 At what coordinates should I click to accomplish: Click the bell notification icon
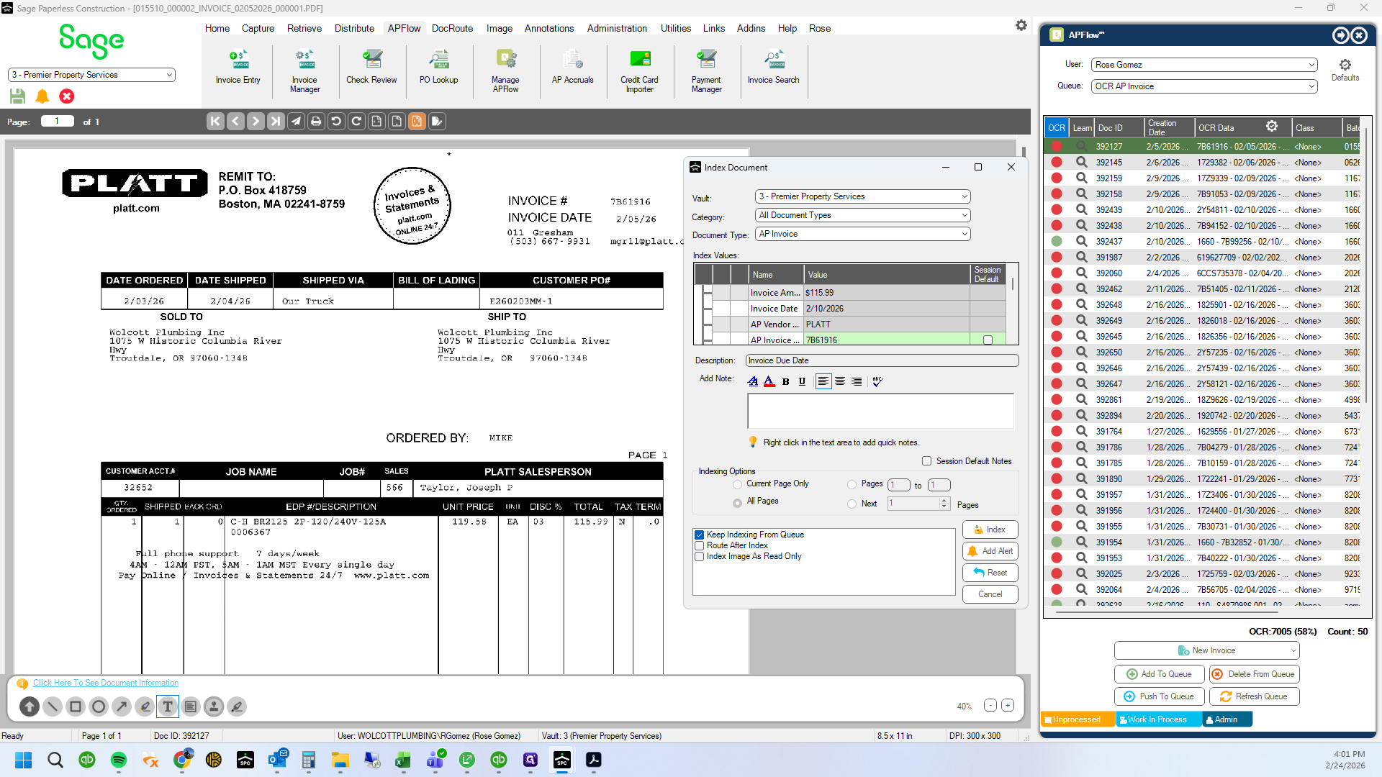point(42,96)
